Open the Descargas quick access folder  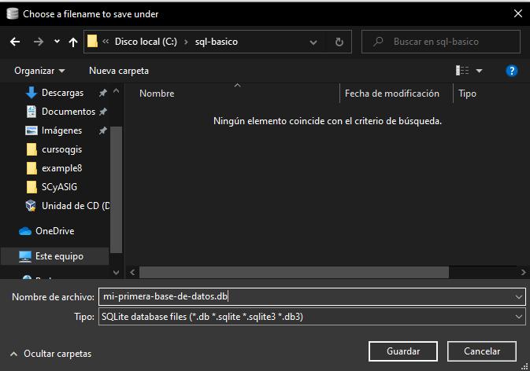pyautogui.click(x=61, y=93)
